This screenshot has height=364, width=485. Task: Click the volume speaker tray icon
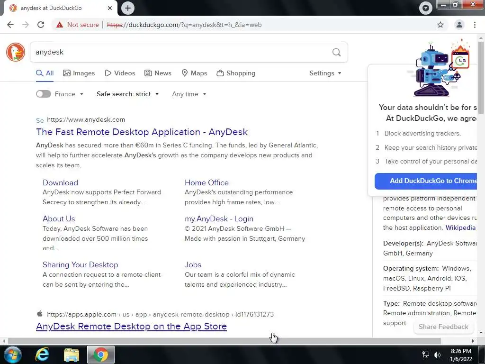coord(437,355)
